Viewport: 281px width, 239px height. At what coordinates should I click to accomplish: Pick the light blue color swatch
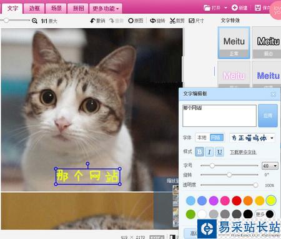190,201
